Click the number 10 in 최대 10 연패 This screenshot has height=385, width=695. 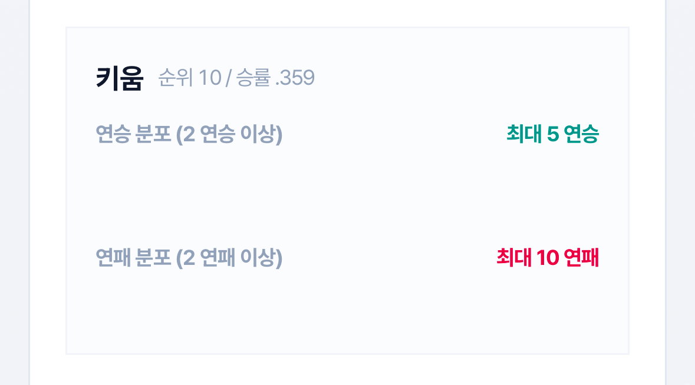click(548, 258)
